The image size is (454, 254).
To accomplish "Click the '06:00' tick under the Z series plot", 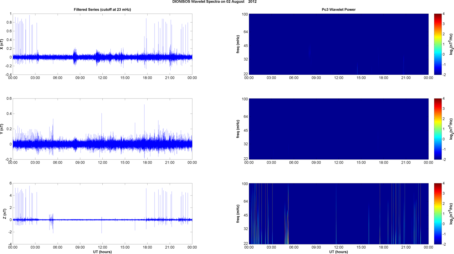I will click(x=57, y=247).
